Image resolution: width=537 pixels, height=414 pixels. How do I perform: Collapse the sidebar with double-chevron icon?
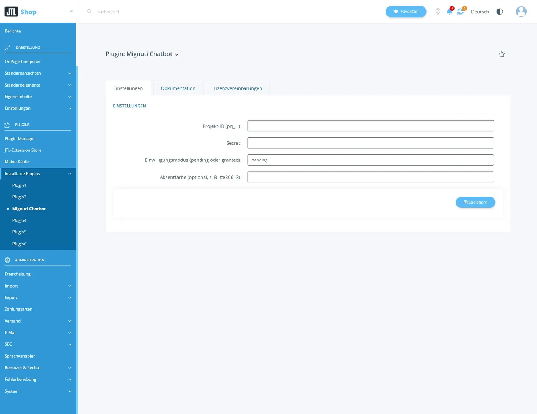[x=71, y=11]
